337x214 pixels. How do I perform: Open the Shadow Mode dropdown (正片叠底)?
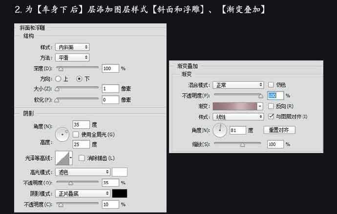pos(83,193)
